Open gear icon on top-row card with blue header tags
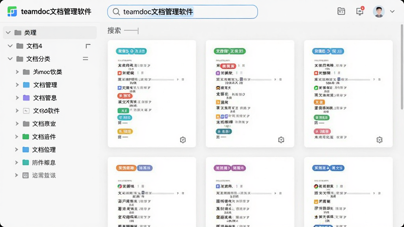The width and height of the screenshot is (404, 227). (379, 140)
